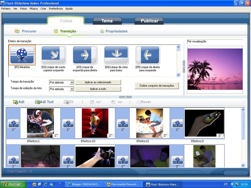Open the Fotos menu
Viewport: 251px width, 188px height.
tap(23, 9)
